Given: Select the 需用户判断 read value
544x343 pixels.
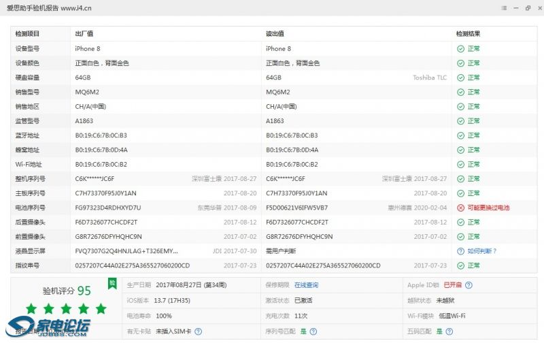Looking at the screenshot, I should click(281, 251).
